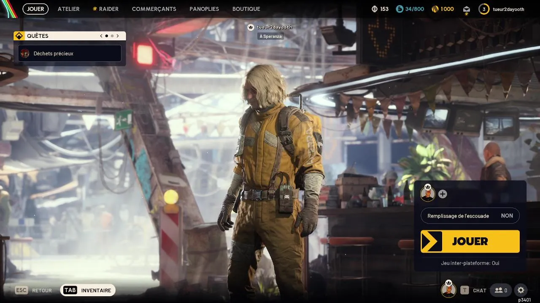Click the level 3 progress ring
The width and height of the screenshot is (540, 303).
point(484,9)
